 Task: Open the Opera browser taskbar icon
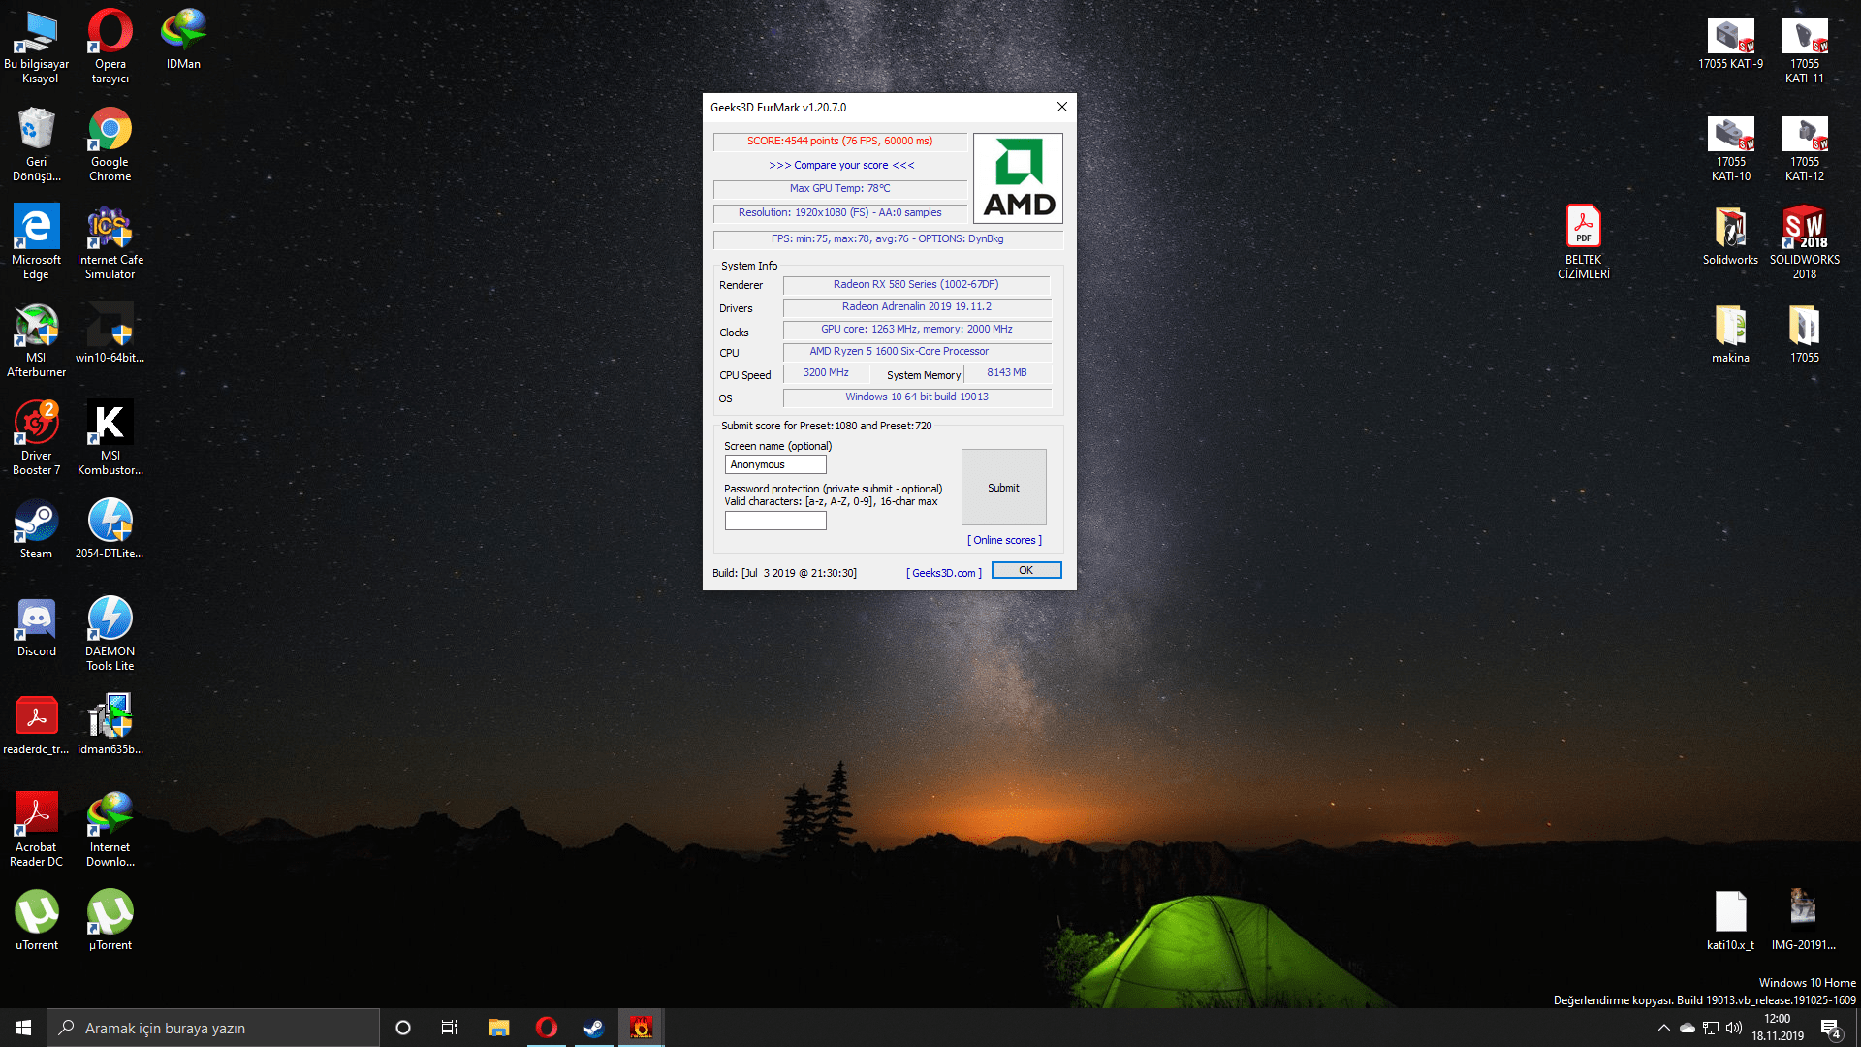546,1028
